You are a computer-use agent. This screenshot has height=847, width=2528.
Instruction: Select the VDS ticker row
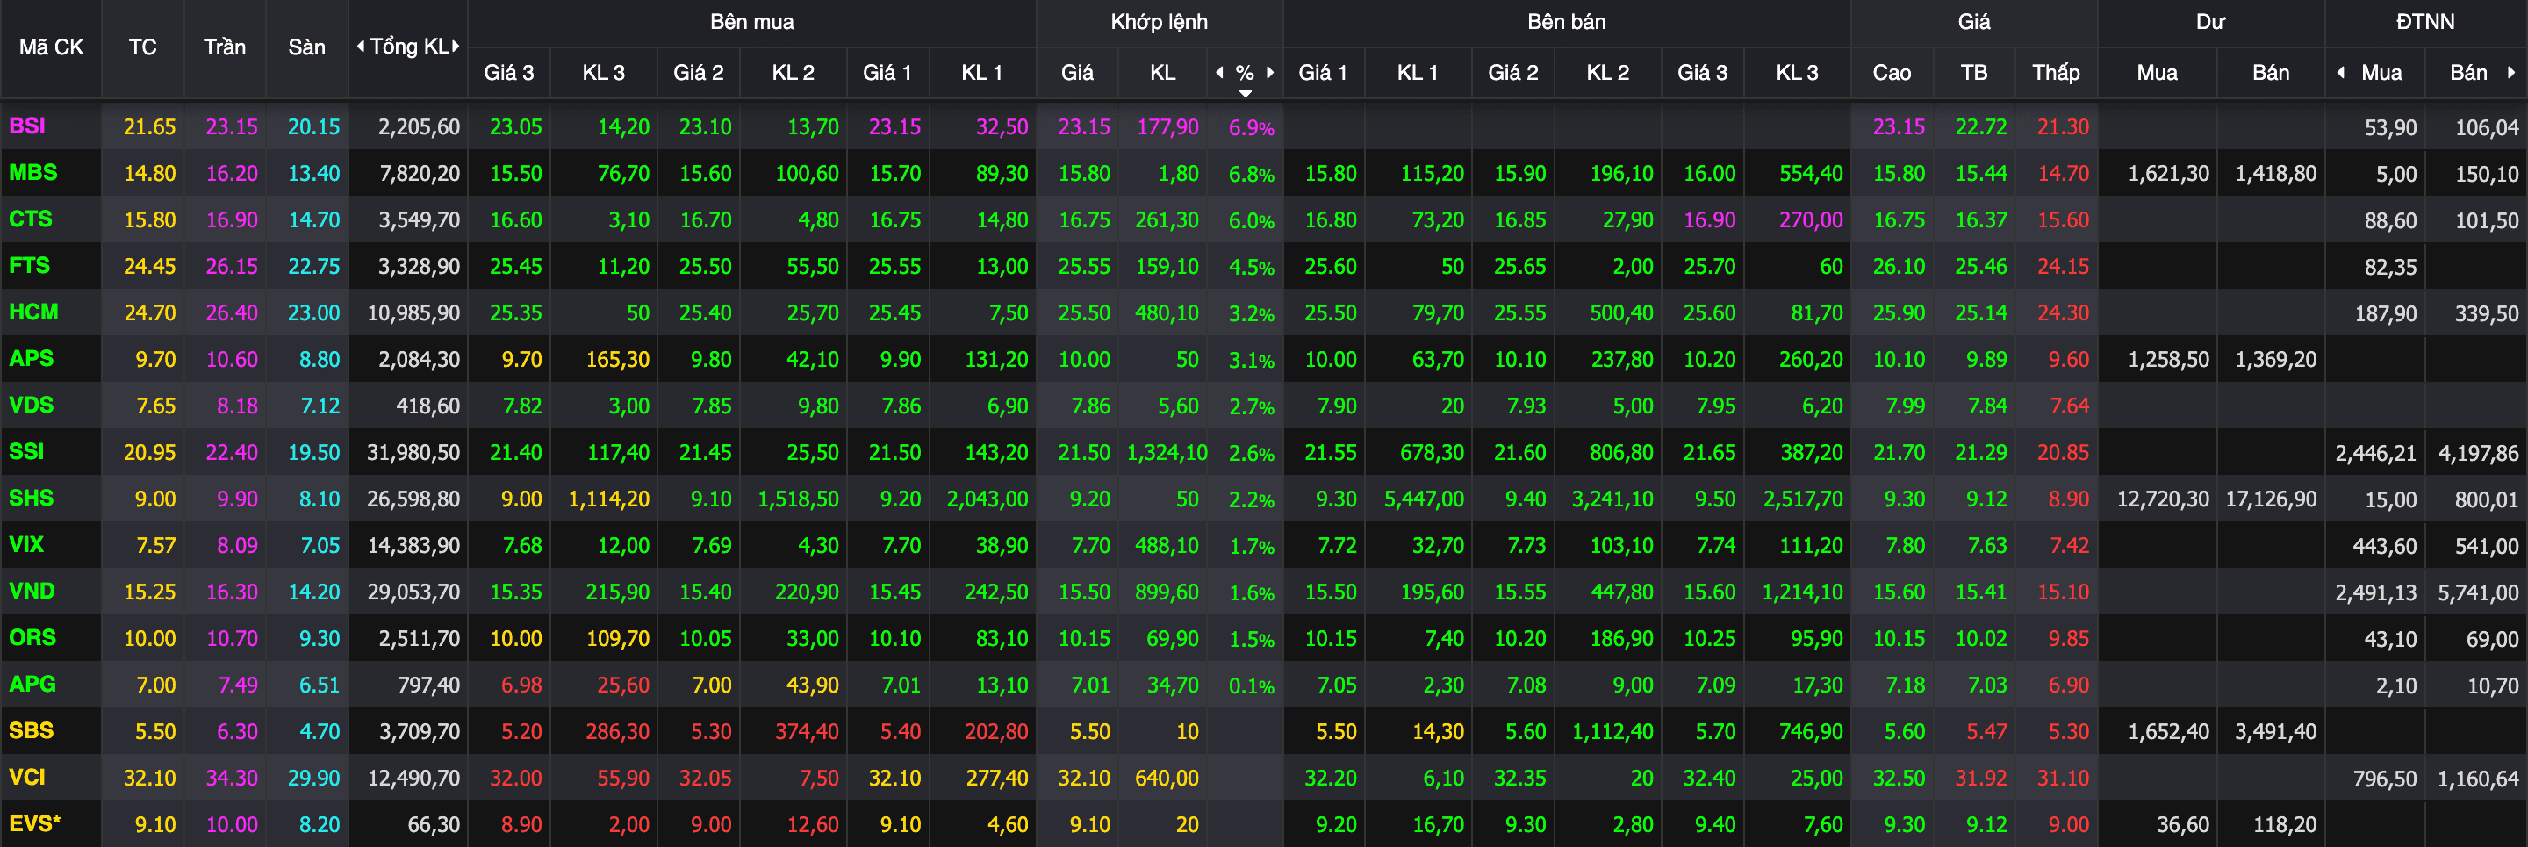[32, 406]
